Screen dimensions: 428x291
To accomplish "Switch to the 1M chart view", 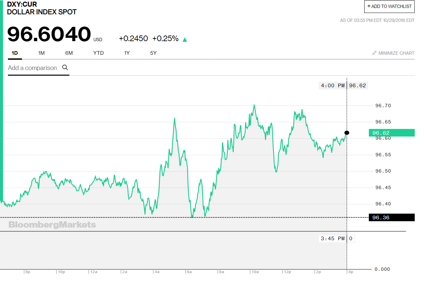I will point(42,53).
